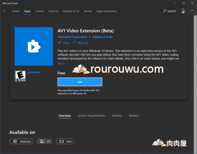
Task: Switch to the Apps tab
Action: [x=27, y=11]
